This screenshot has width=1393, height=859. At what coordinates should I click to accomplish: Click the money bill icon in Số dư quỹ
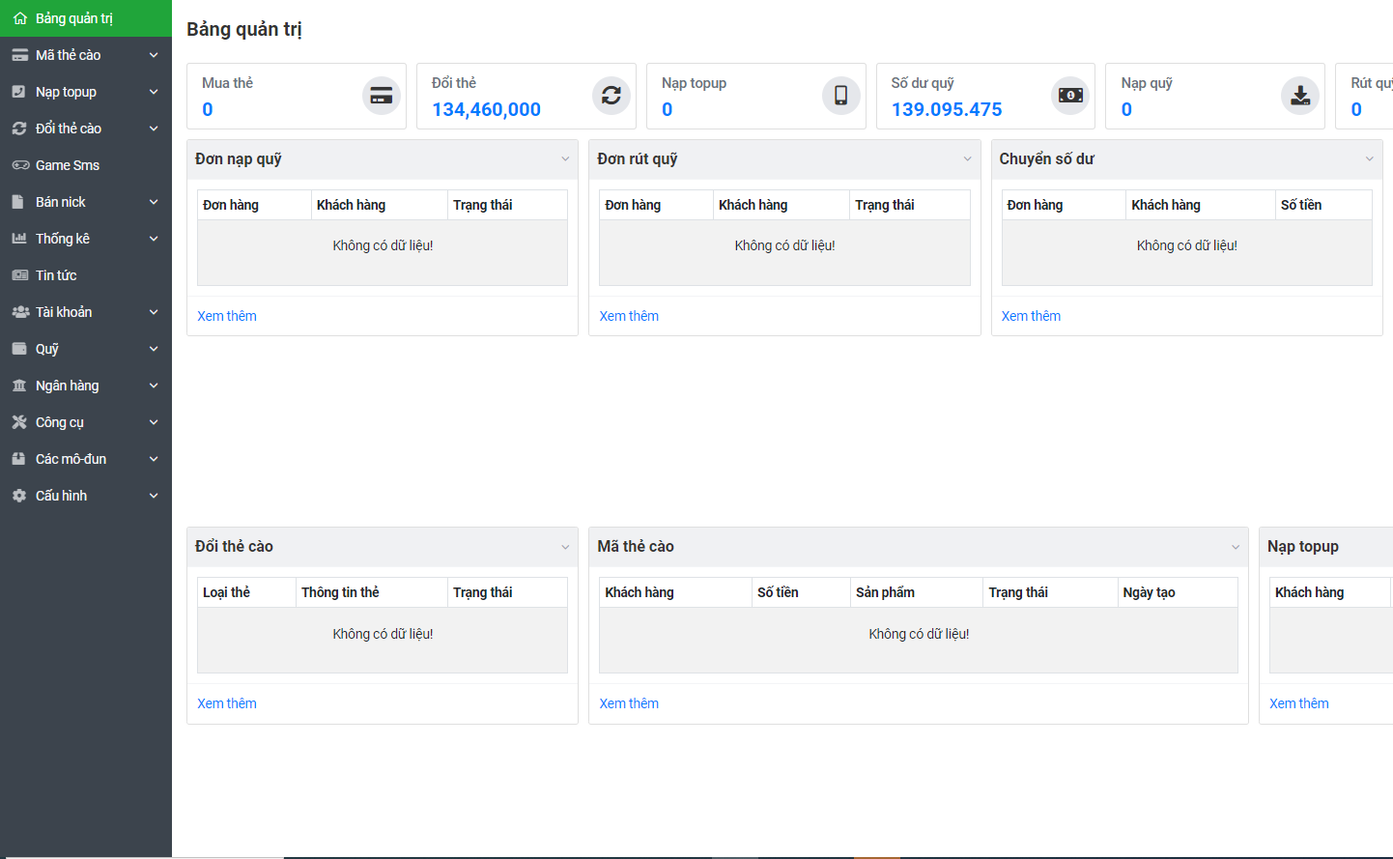point(1070,96)
